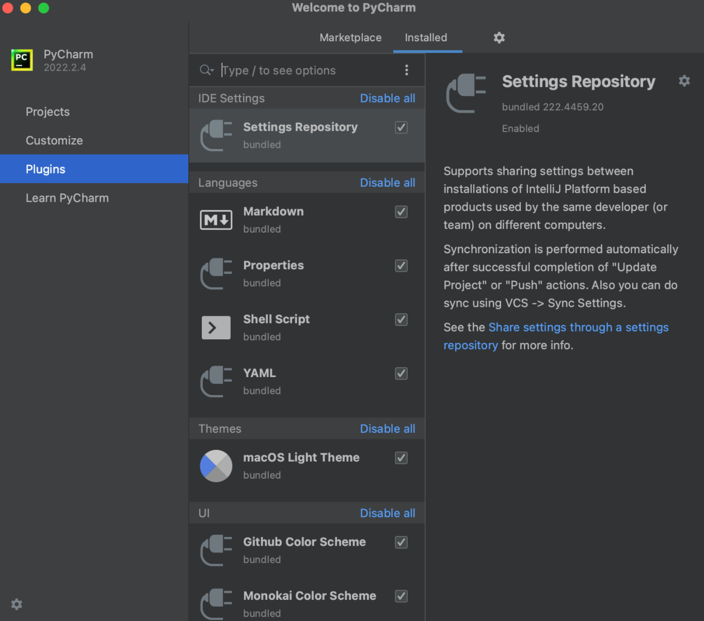Screen dimensions: 704x621
Task: Click the PyCharm 2022.2.4 version text
Action: pos(65,68)
